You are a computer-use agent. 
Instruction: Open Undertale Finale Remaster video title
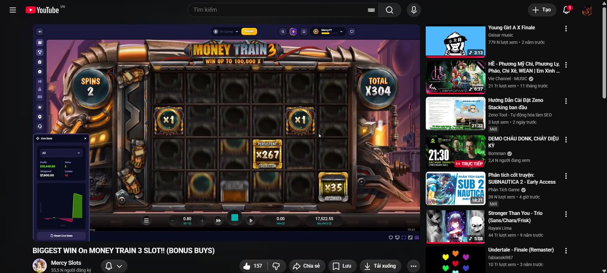pos(521,250)
